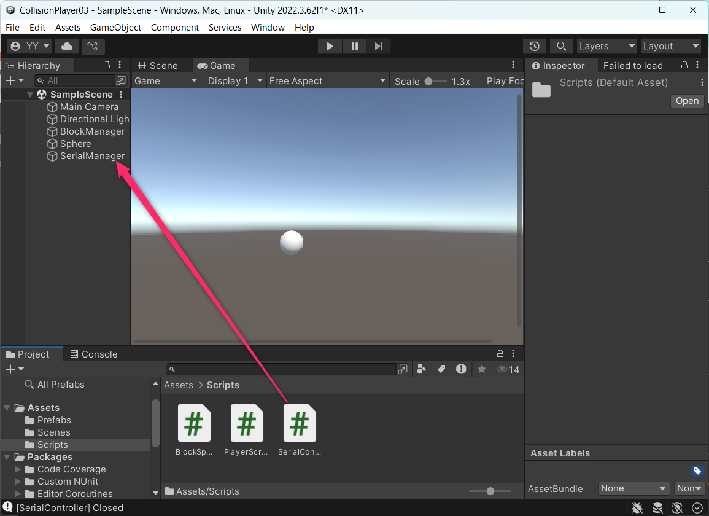Open the GameObject menu
The width and height of the screenshot is (709, 516).
[x=116, y=28]
